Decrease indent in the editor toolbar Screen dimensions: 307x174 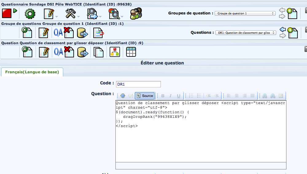pos(209,96)
